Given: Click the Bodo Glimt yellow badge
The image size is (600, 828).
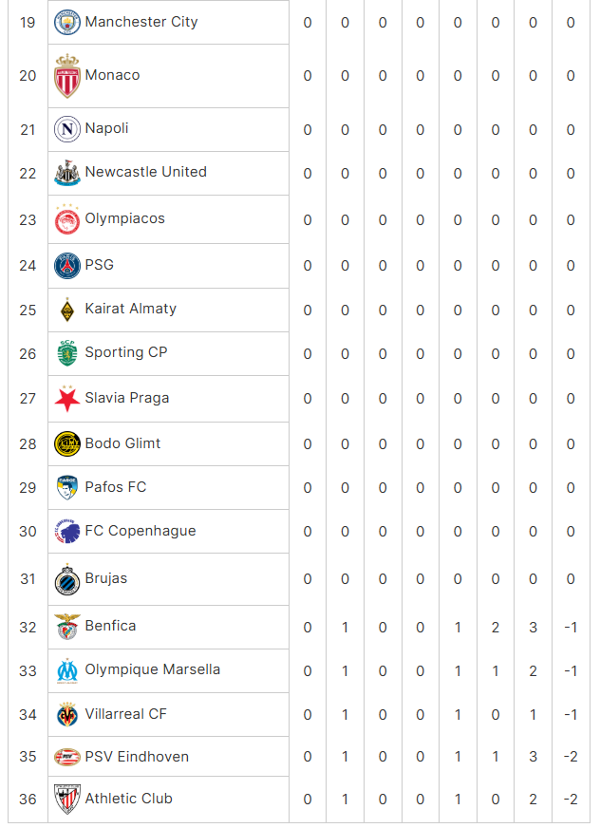Looking at the screenshot, I should 67,443.
